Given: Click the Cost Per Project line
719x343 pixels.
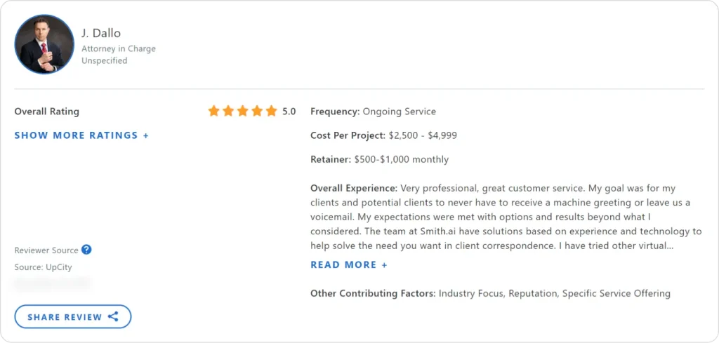Looking at the screenshot, I should tap(383, 135).
